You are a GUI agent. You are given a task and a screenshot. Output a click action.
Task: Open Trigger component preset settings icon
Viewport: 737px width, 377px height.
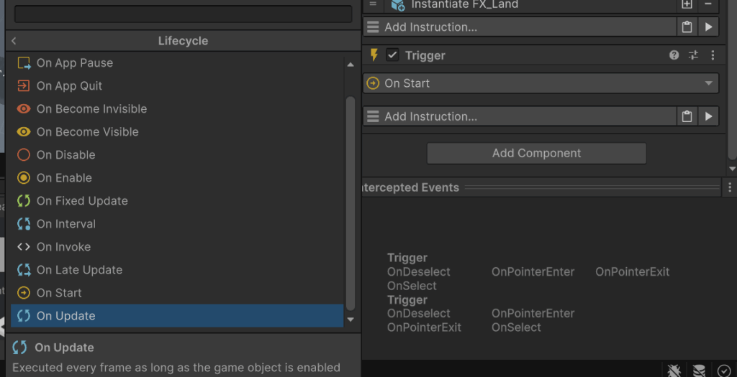694,55
